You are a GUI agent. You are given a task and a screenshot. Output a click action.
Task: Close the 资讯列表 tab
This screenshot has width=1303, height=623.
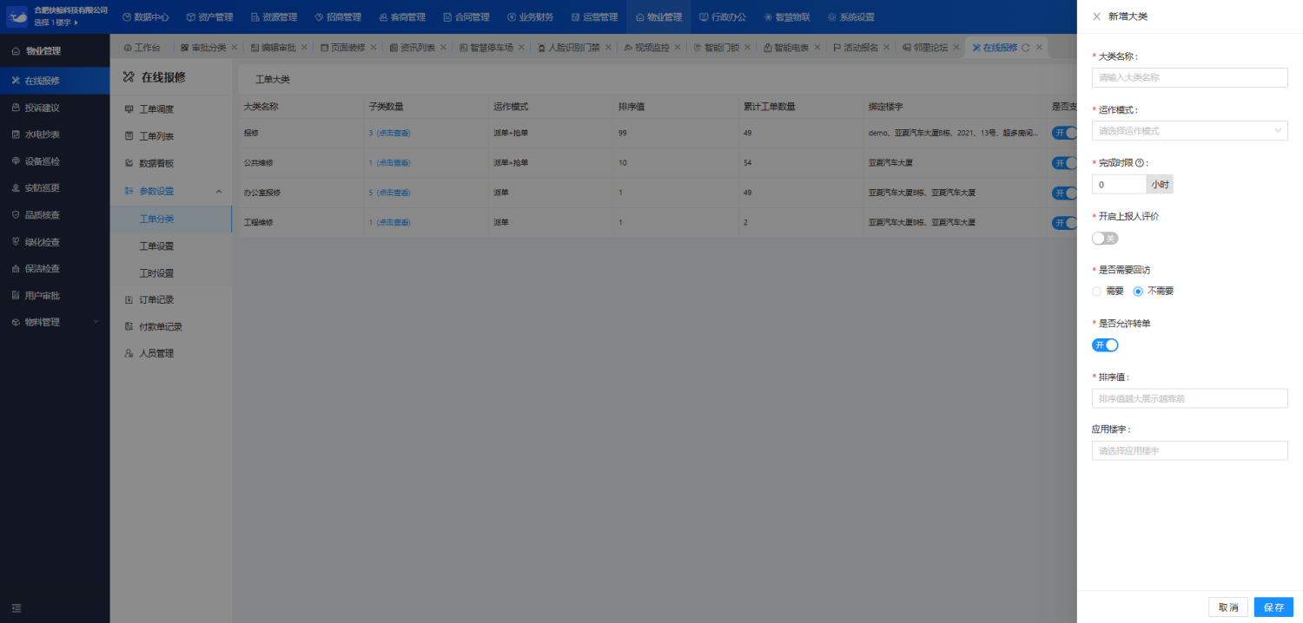pyautogui.click(x=443, y=48)
